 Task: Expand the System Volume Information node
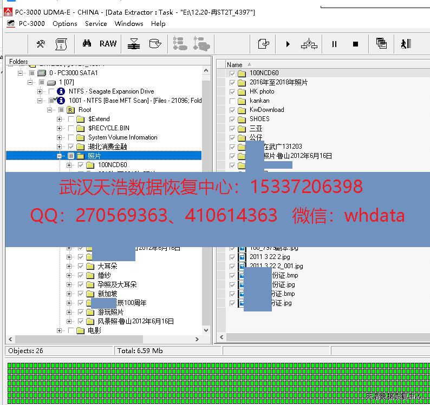pos(60,137)
